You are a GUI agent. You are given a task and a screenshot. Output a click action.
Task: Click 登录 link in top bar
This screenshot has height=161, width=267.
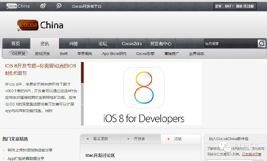[x=239, y=6]
